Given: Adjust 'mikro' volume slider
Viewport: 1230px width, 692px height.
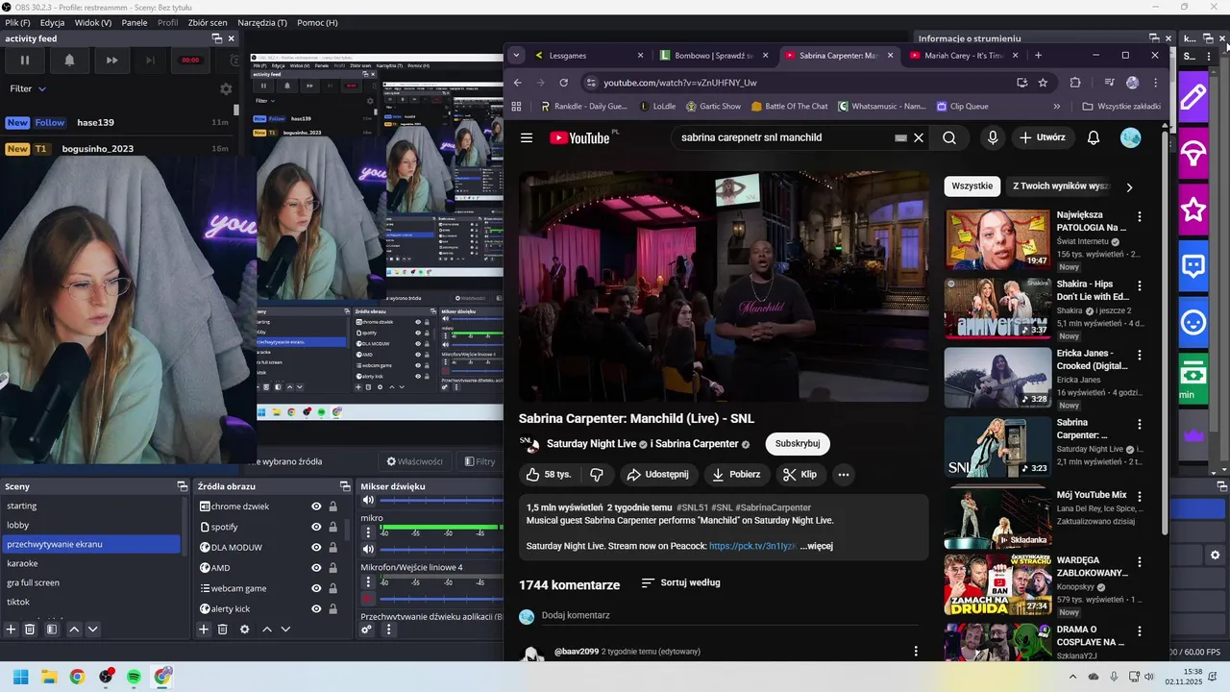Looking at the screenshot, I should pyautogui.click(x=442, y=550).
